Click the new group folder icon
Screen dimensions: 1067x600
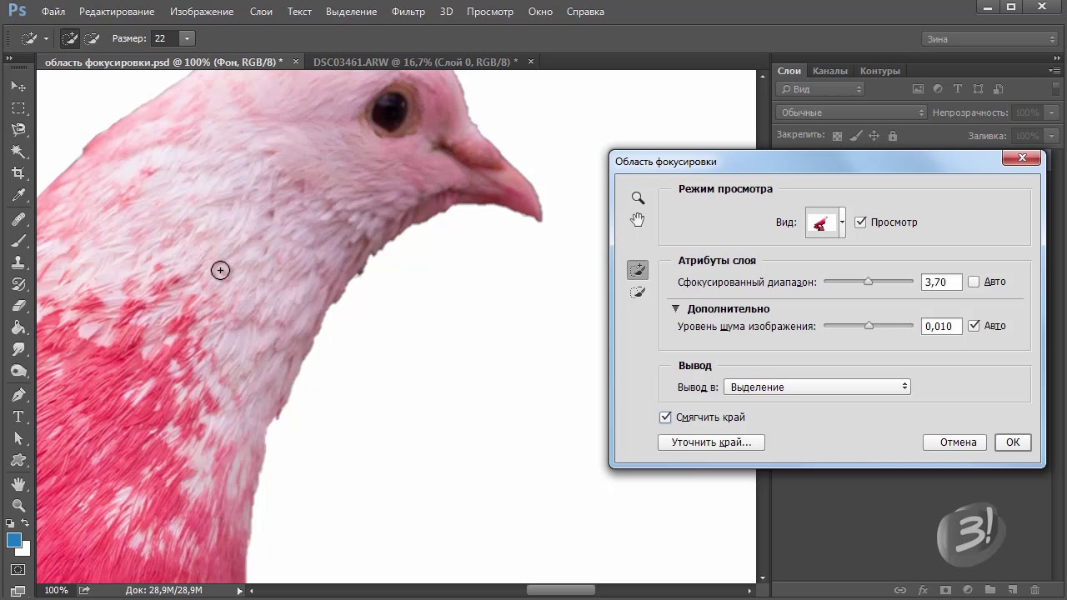989,590
